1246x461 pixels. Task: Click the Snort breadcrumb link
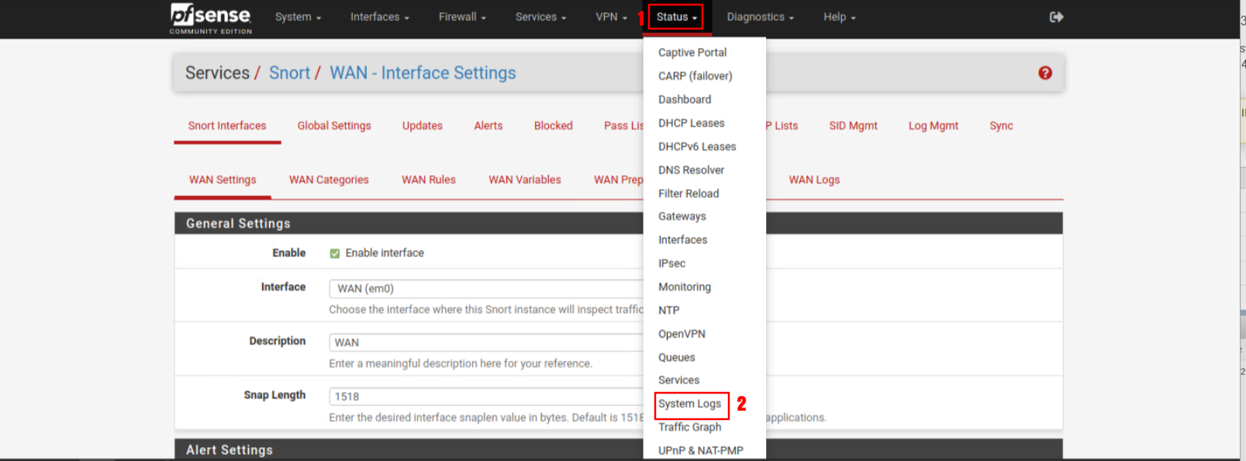289,73
